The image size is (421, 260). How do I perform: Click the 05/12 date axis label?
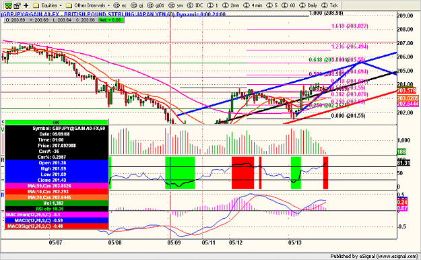pos(236,242)
